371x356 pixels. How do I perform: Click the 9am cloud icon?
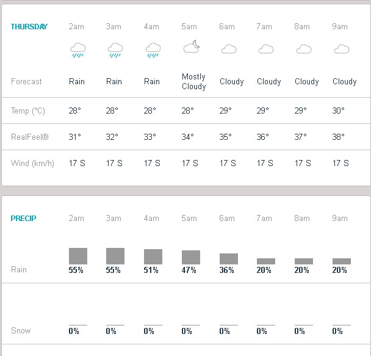pyautogui.click(x=342, y=49)
